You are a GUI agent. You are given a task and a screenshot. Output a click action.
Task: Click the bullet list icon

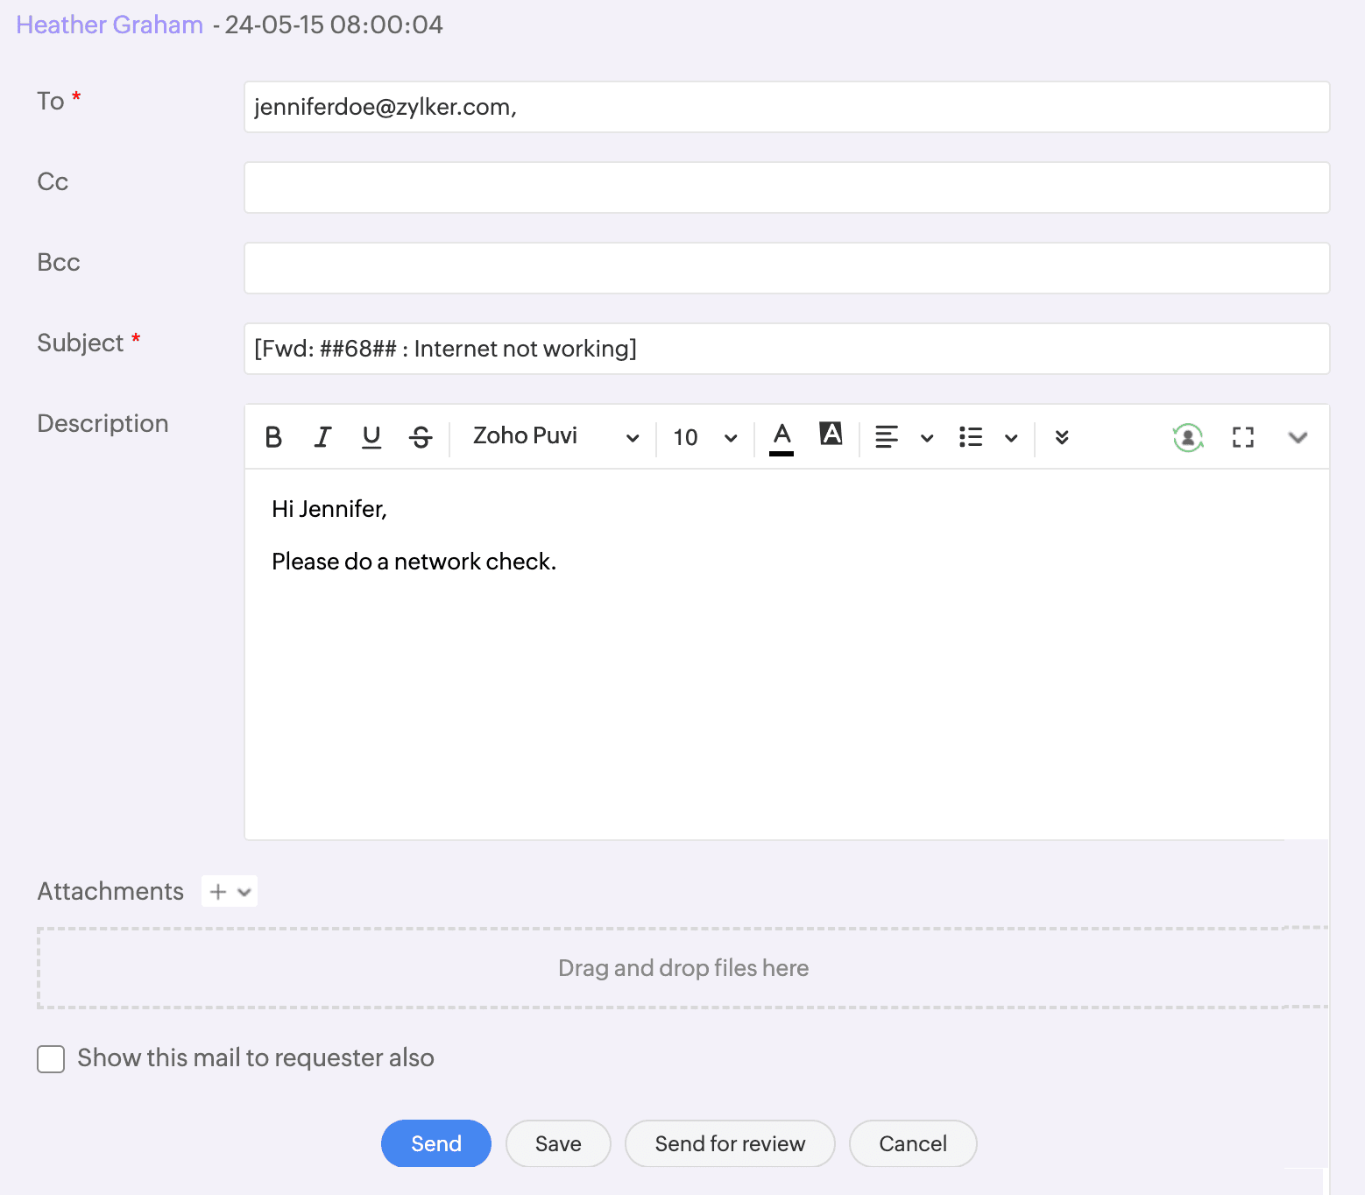(x=971, y=436)
